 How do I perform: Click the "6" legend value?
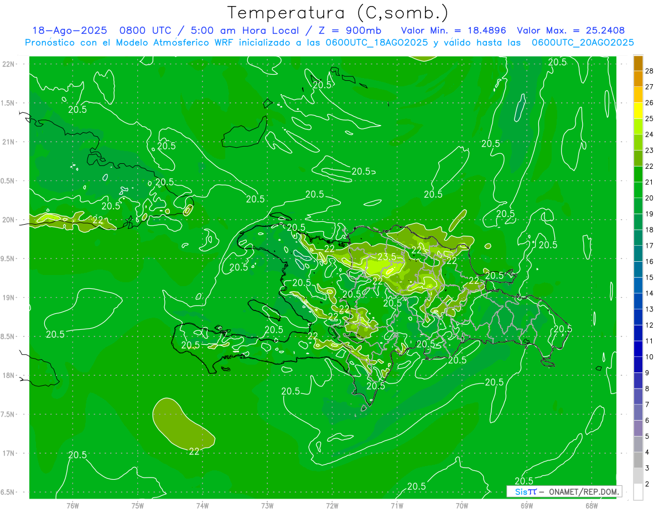tap(647, 421)
